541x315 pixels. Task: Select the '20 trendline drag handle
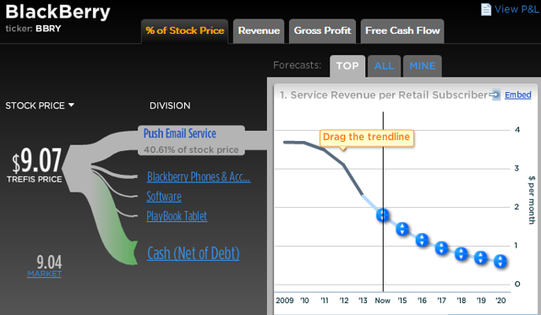500,261
